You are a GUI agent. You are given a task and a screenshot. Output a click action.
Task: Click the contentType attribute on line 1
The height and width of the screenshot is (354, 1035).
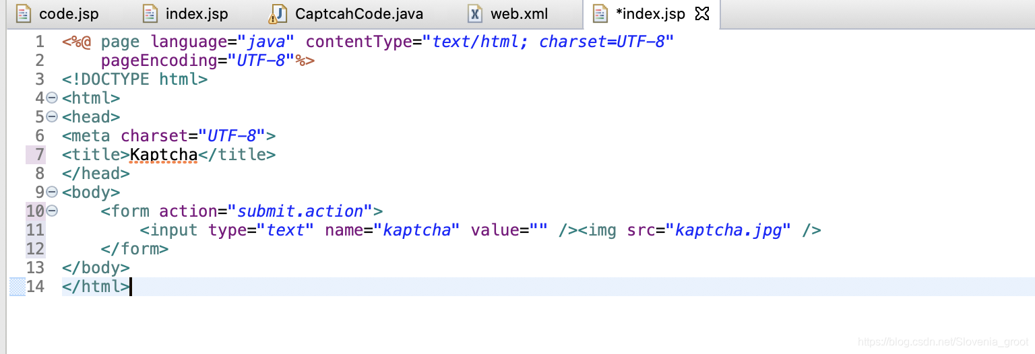[x=359, y=42]
